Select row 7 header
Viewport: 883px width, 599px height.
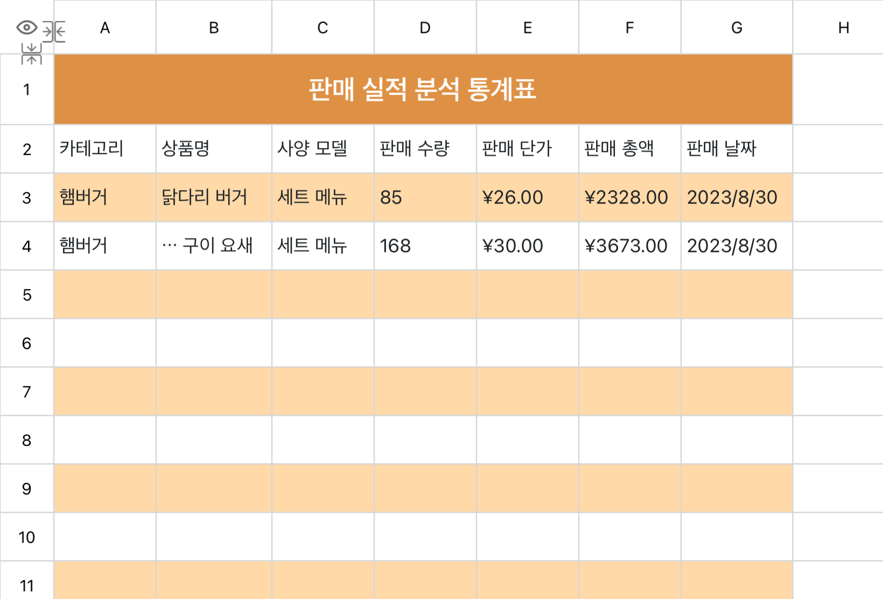26,392
